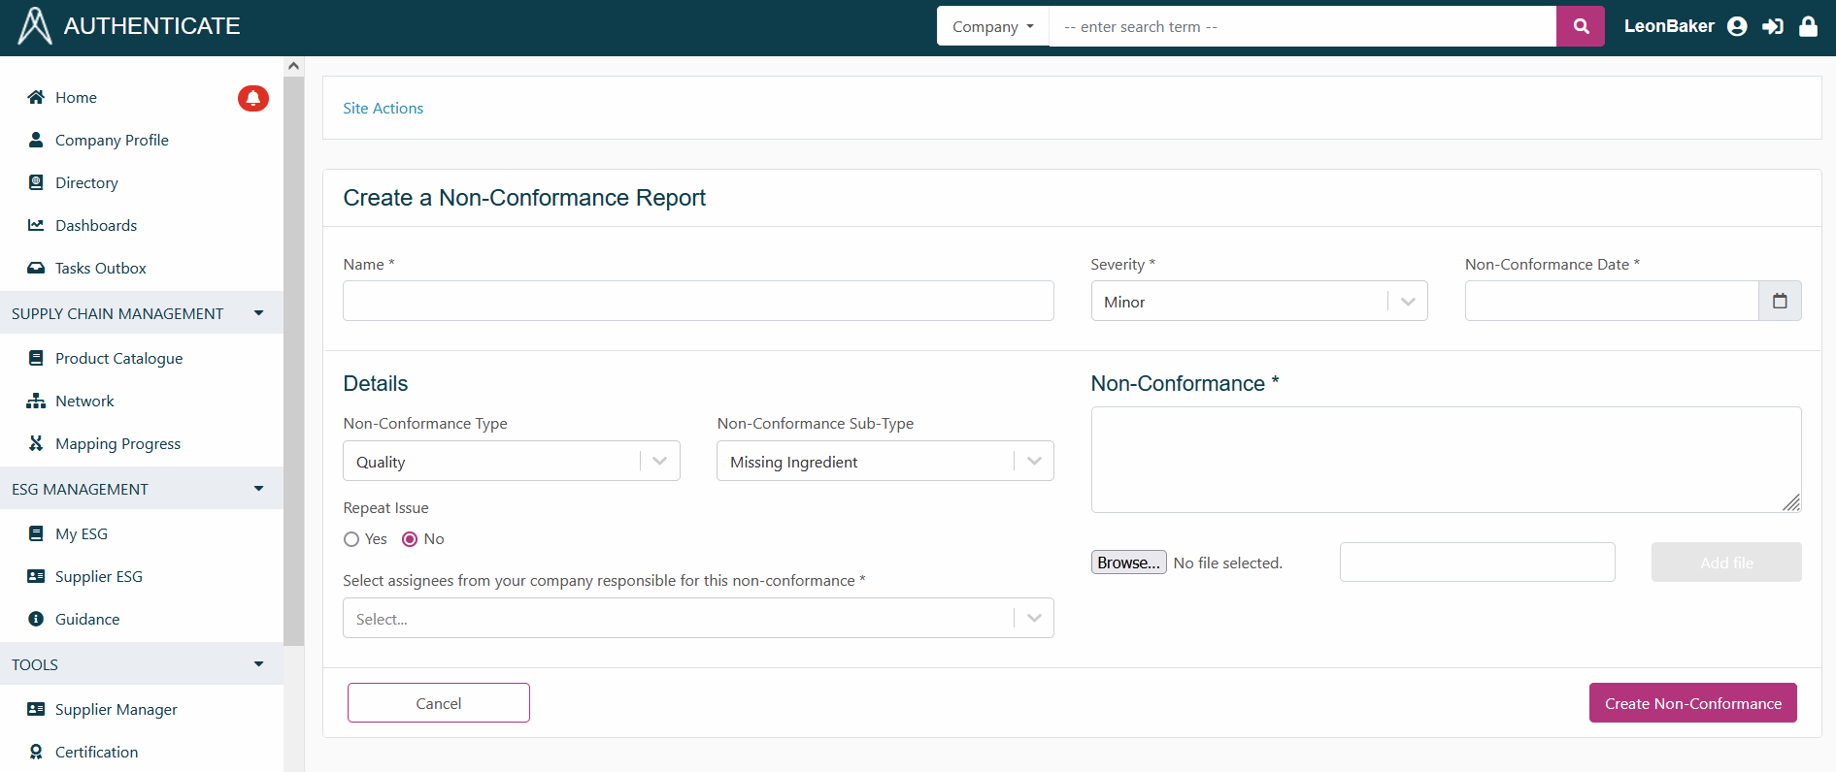
Task: Click the Name input field
Action: (698, 301)
